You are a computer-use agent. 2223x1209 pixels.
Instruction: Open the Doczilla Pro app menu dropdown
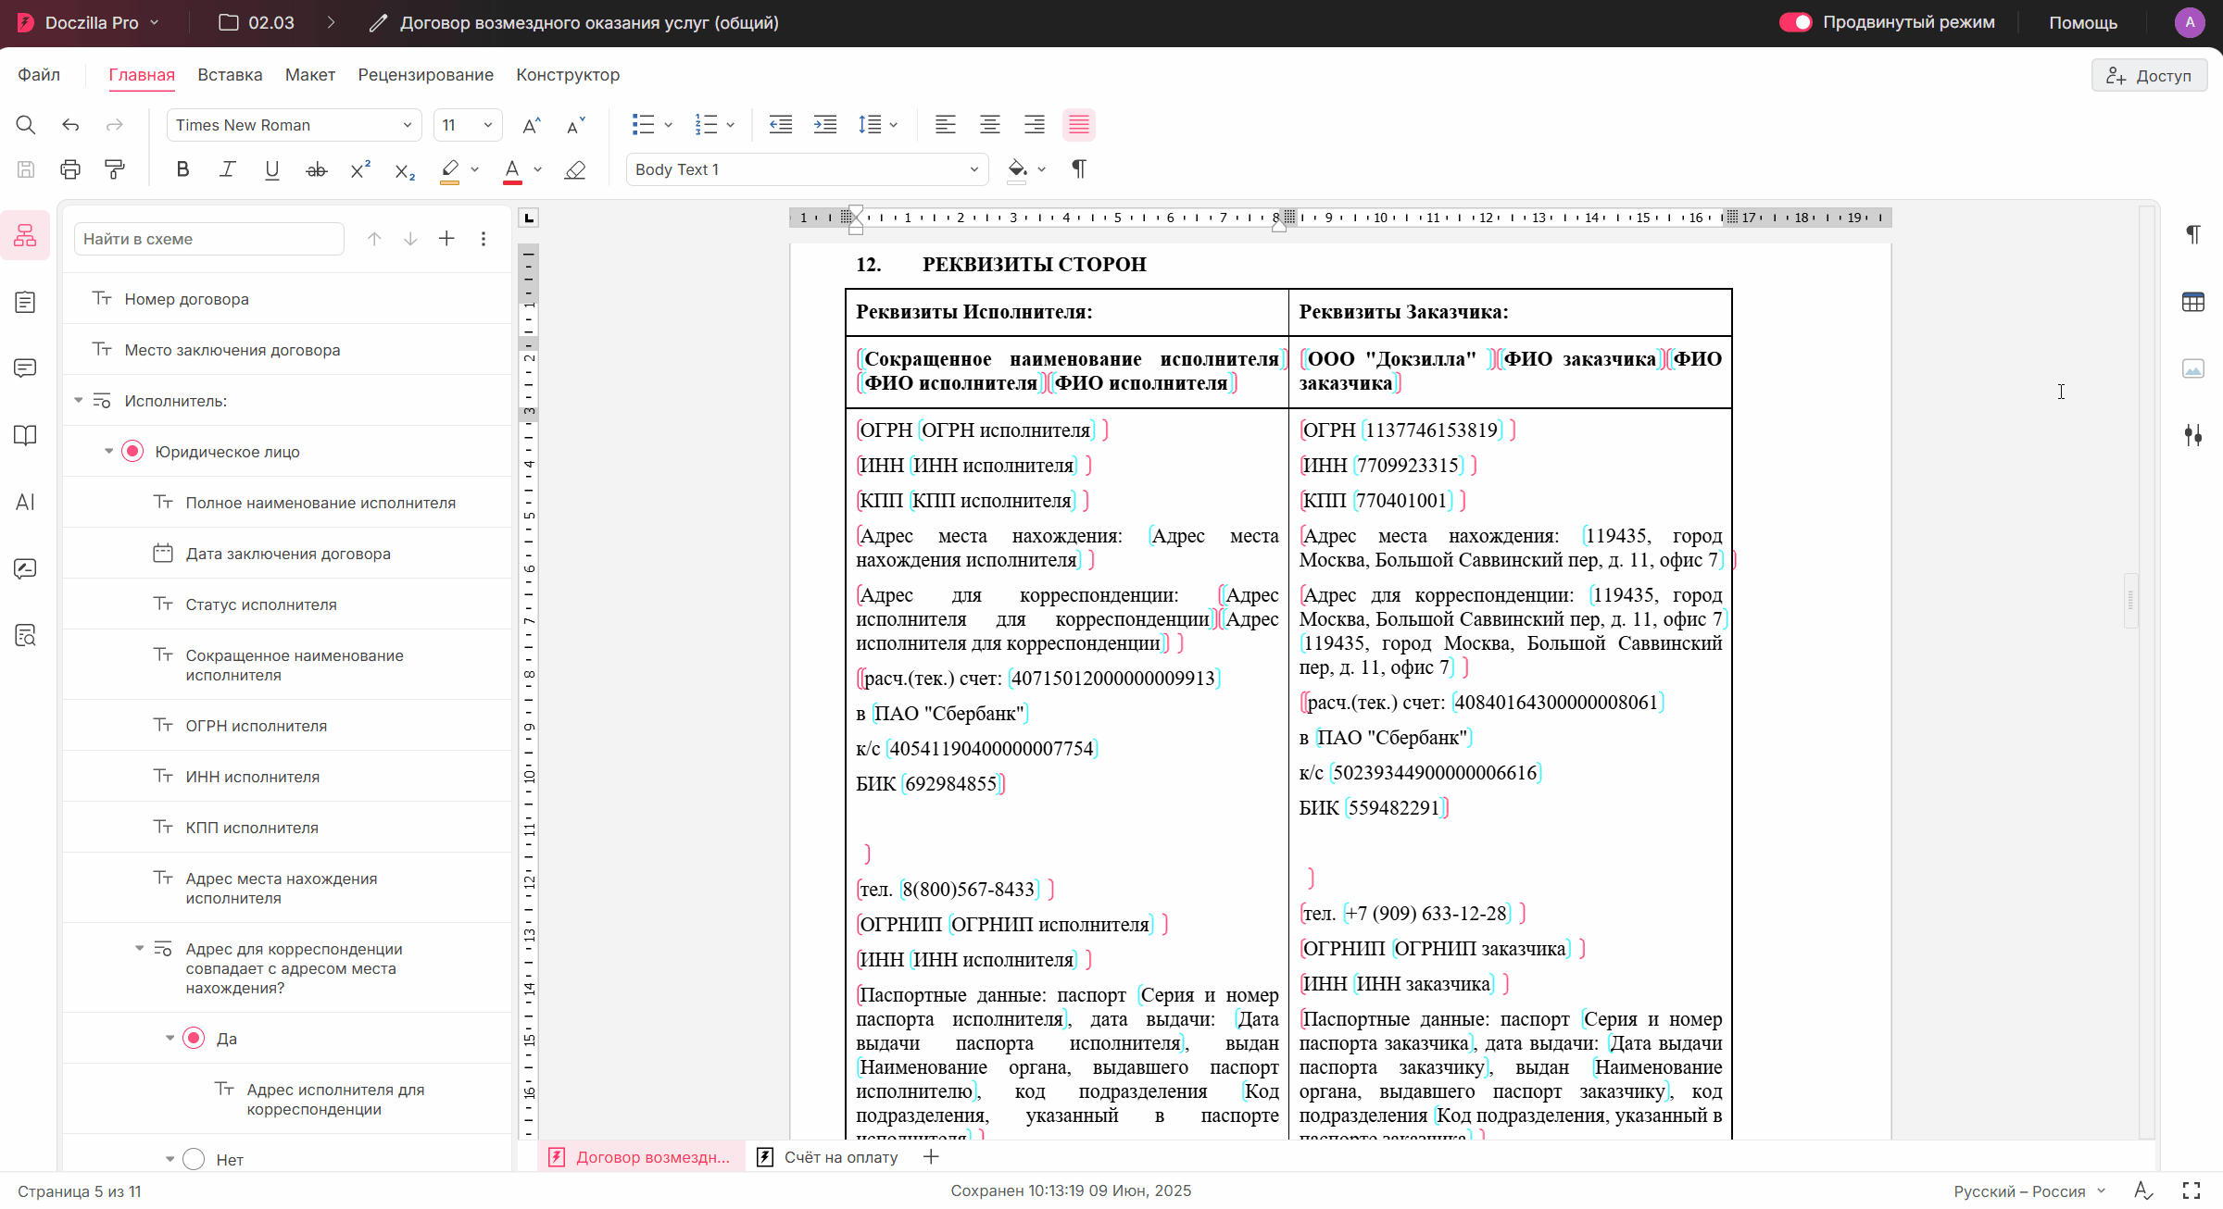click(x=89, y=22)
